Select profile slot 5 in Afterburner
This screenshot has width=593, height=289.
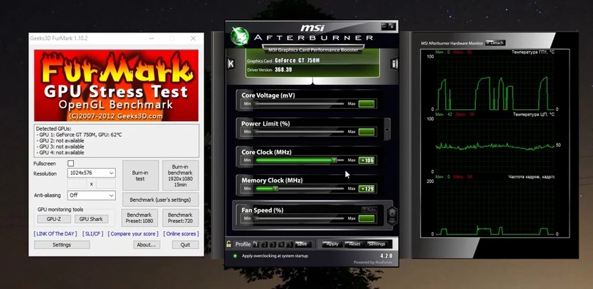[290, 244]
